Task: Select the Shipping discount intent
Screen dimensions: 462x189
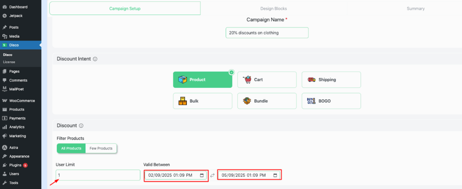Action: (331, 80)
